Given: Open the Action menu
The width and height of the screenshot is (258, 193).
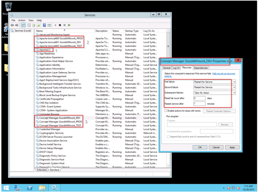Looking at the screenshot, I should point(22,20).
